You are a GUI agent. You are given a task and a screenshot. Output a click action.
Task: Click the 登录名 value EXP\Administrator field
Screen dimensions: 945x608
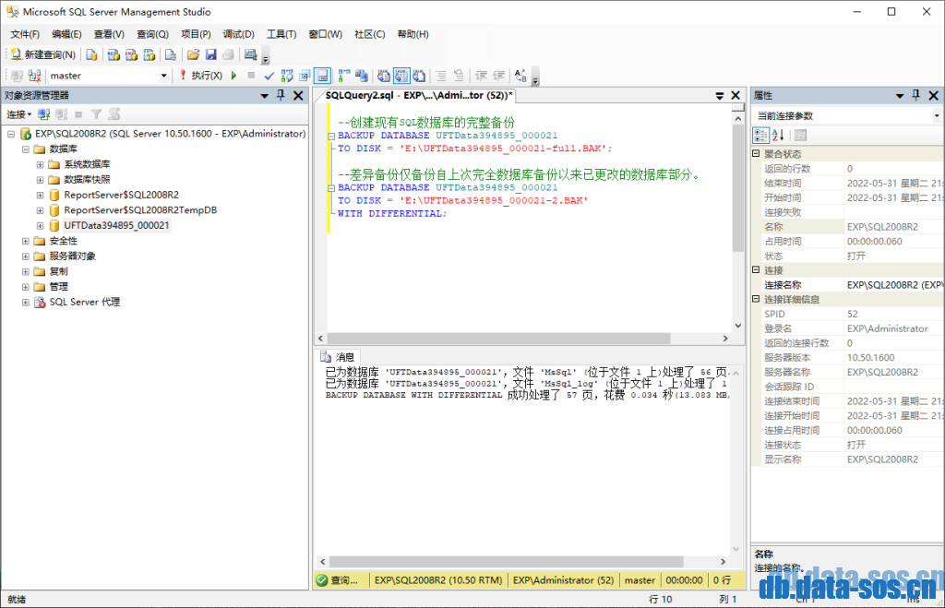893,328
